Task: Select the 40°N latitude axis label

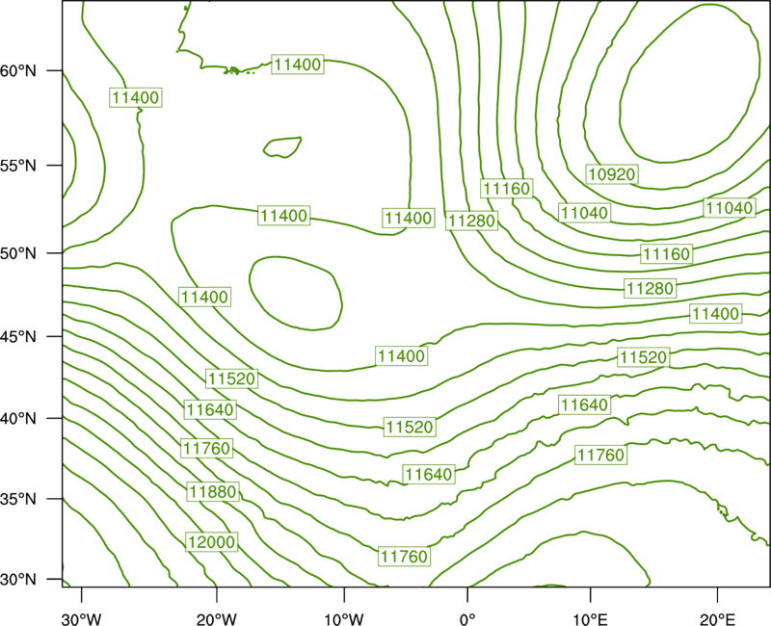Action: pos(18,419)
